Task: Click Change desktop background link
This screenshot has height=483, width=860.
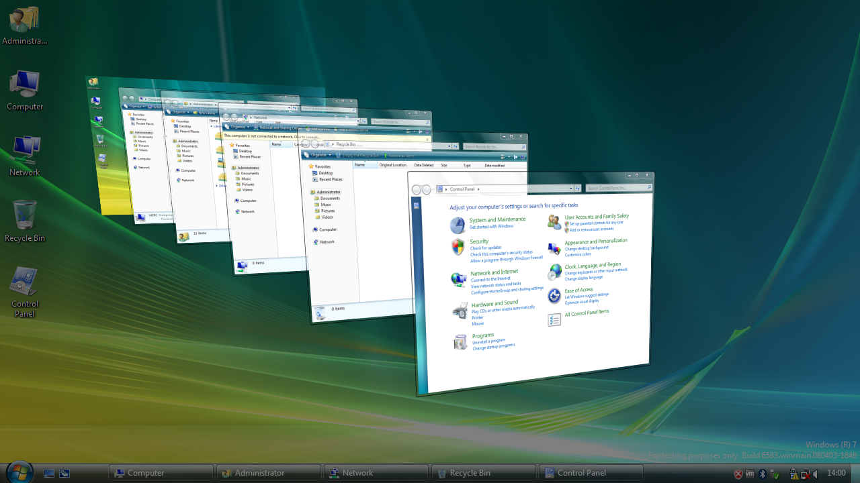Action: (587, 248)
